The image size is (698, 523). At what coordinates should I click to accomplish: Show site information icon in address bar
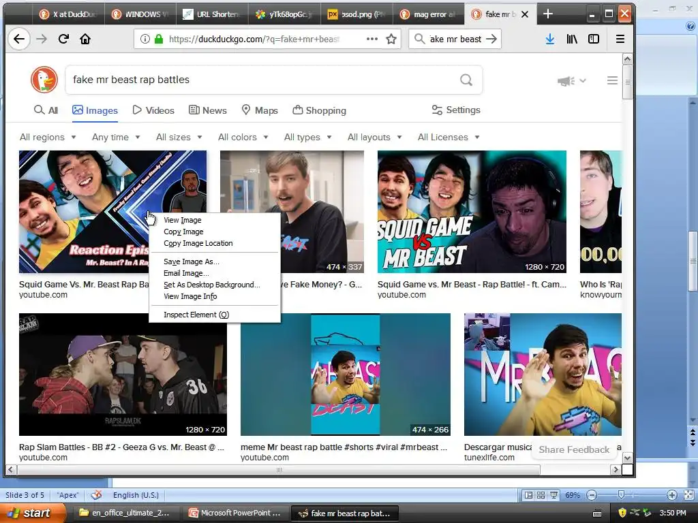[145, 39]
